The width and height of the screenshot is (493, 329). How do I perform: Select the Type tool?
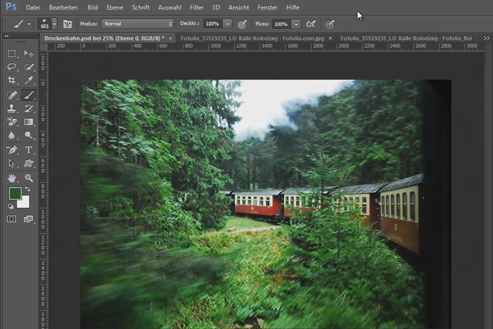click(x=28, y=150)
